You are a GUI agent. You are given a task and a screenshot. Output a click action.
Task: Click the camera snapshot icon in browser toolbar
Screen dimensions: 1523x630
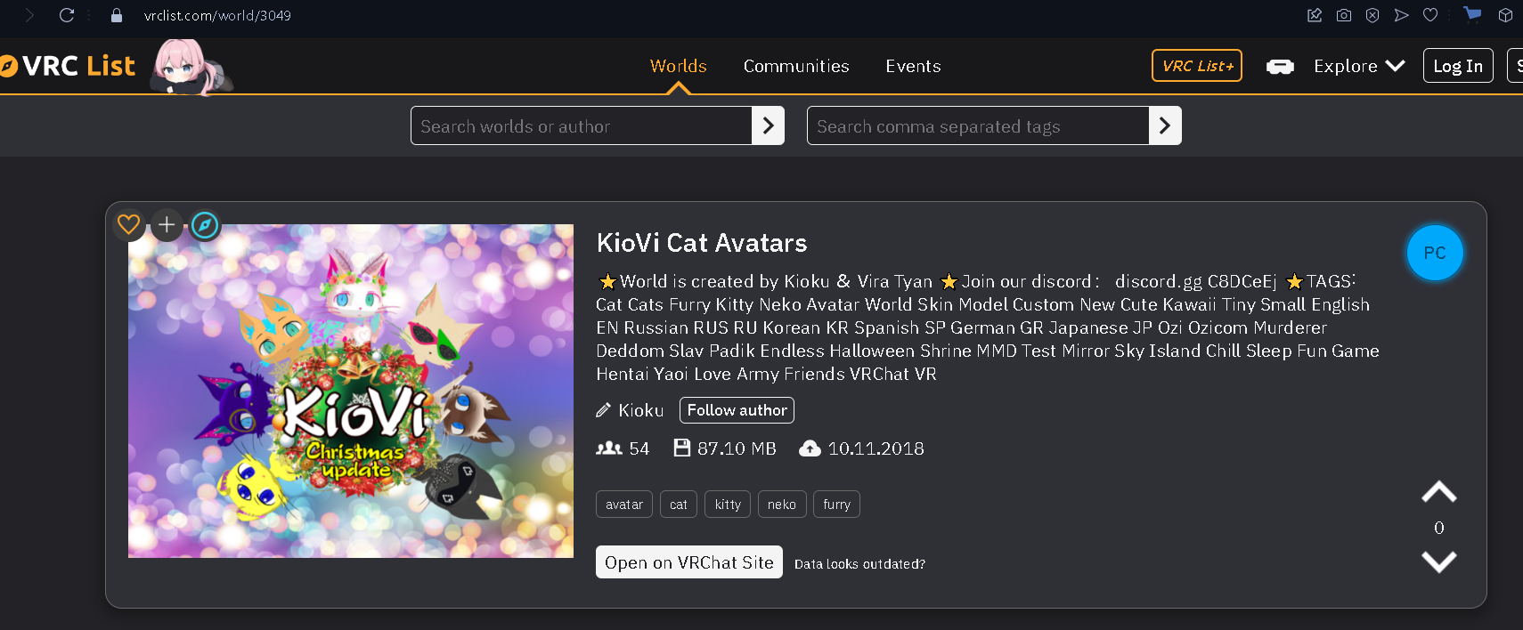(1344, 15)
